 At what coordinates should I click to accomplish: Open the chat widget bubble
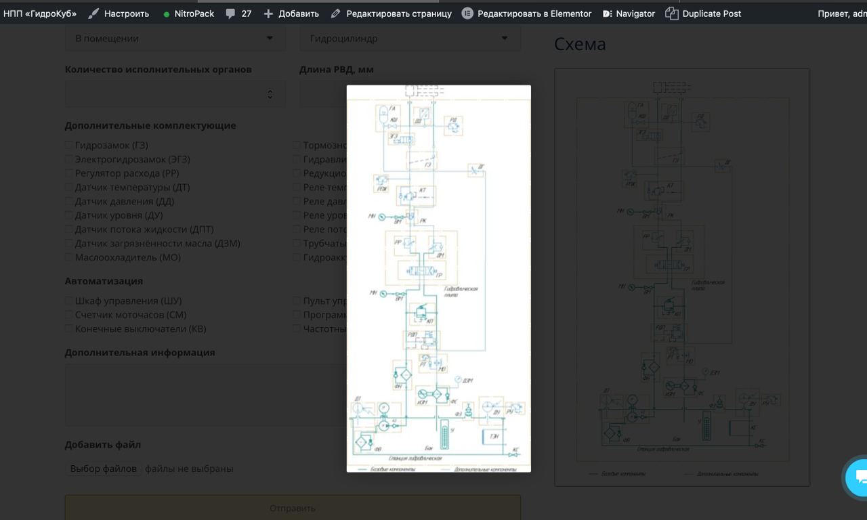coord(858,477)
